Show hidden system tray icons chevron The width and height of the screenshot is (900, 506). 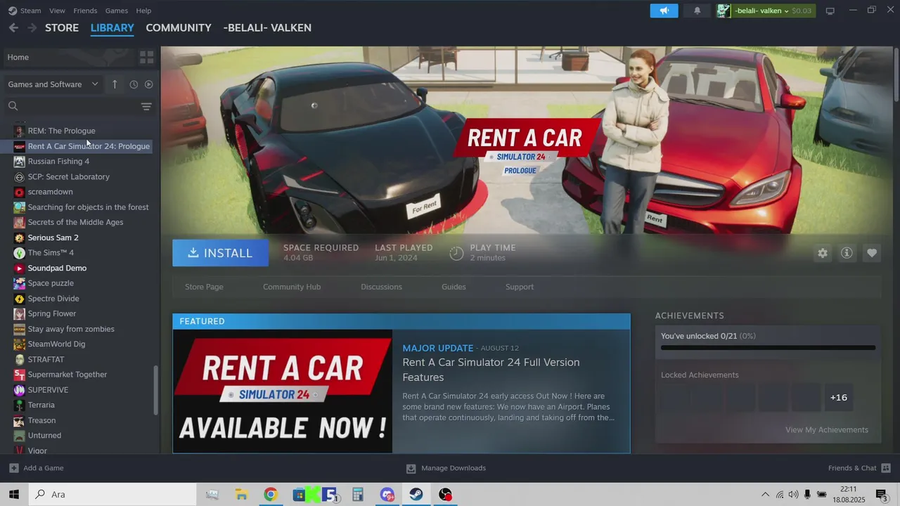(x=765, y=495)
